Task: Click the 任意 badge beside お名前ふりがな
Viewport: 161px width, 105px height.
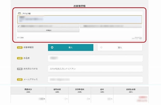Action: click(20, 69)
